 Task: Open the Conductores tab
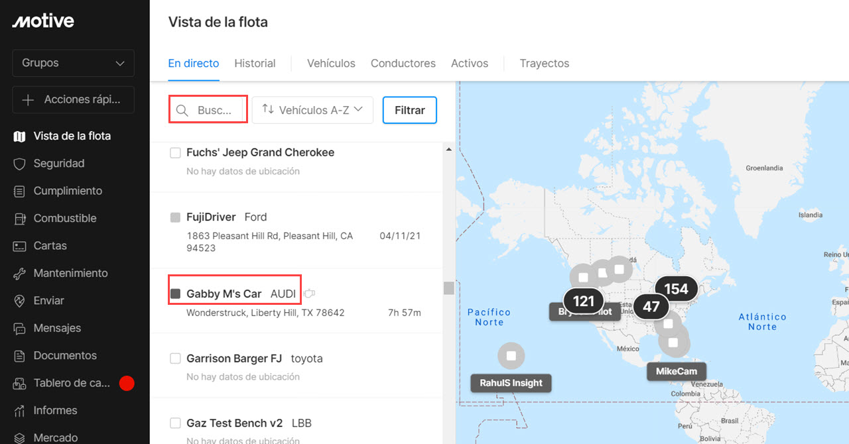coord(403,64)
